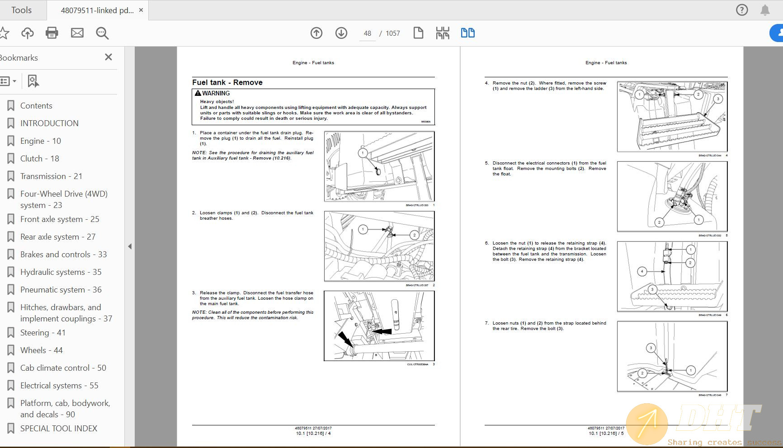Open notifications bell
The width and height of the screenshot is (783, 448).
[765, 10]
